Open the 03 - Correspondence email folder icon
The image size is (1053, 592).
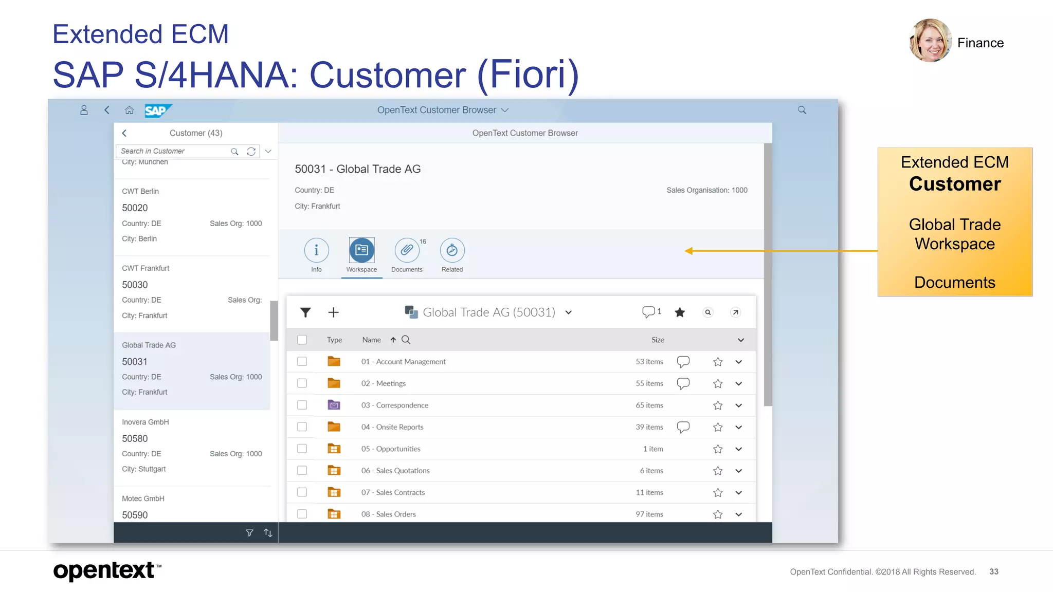point(334,405)
